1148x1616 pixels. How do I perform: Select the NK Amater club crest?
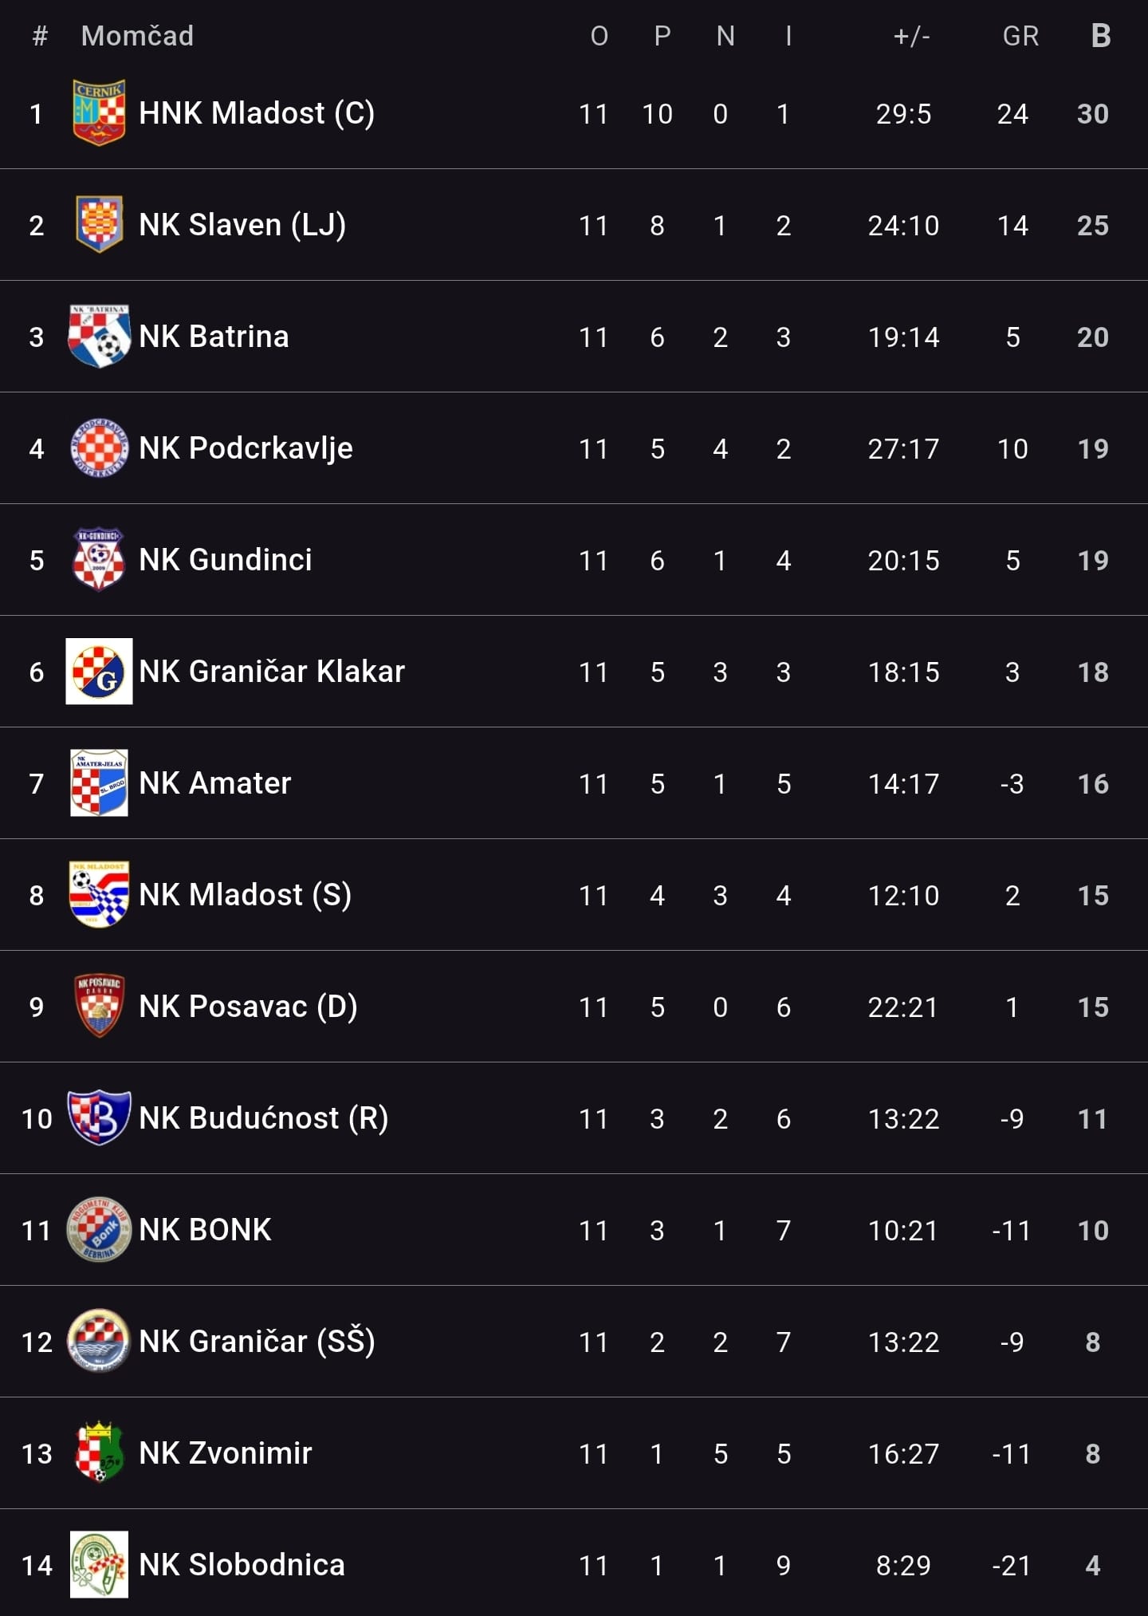99,782
